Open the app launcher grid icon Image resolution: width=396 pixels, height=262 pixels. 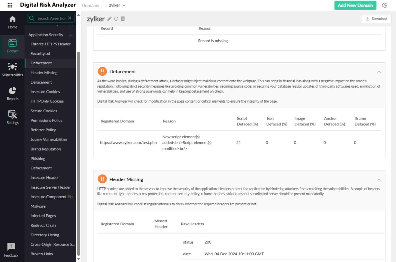point(10,5)
